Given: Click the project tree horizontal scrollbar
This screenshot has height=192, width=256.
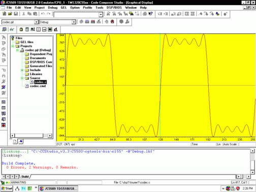Looking at the screenshot, I should (31, 136).
